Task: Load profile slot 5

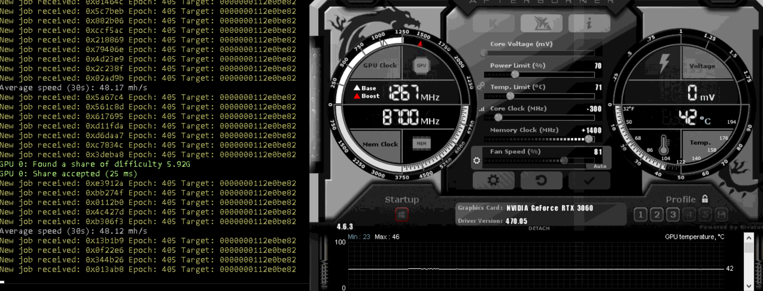Action: 705,215
